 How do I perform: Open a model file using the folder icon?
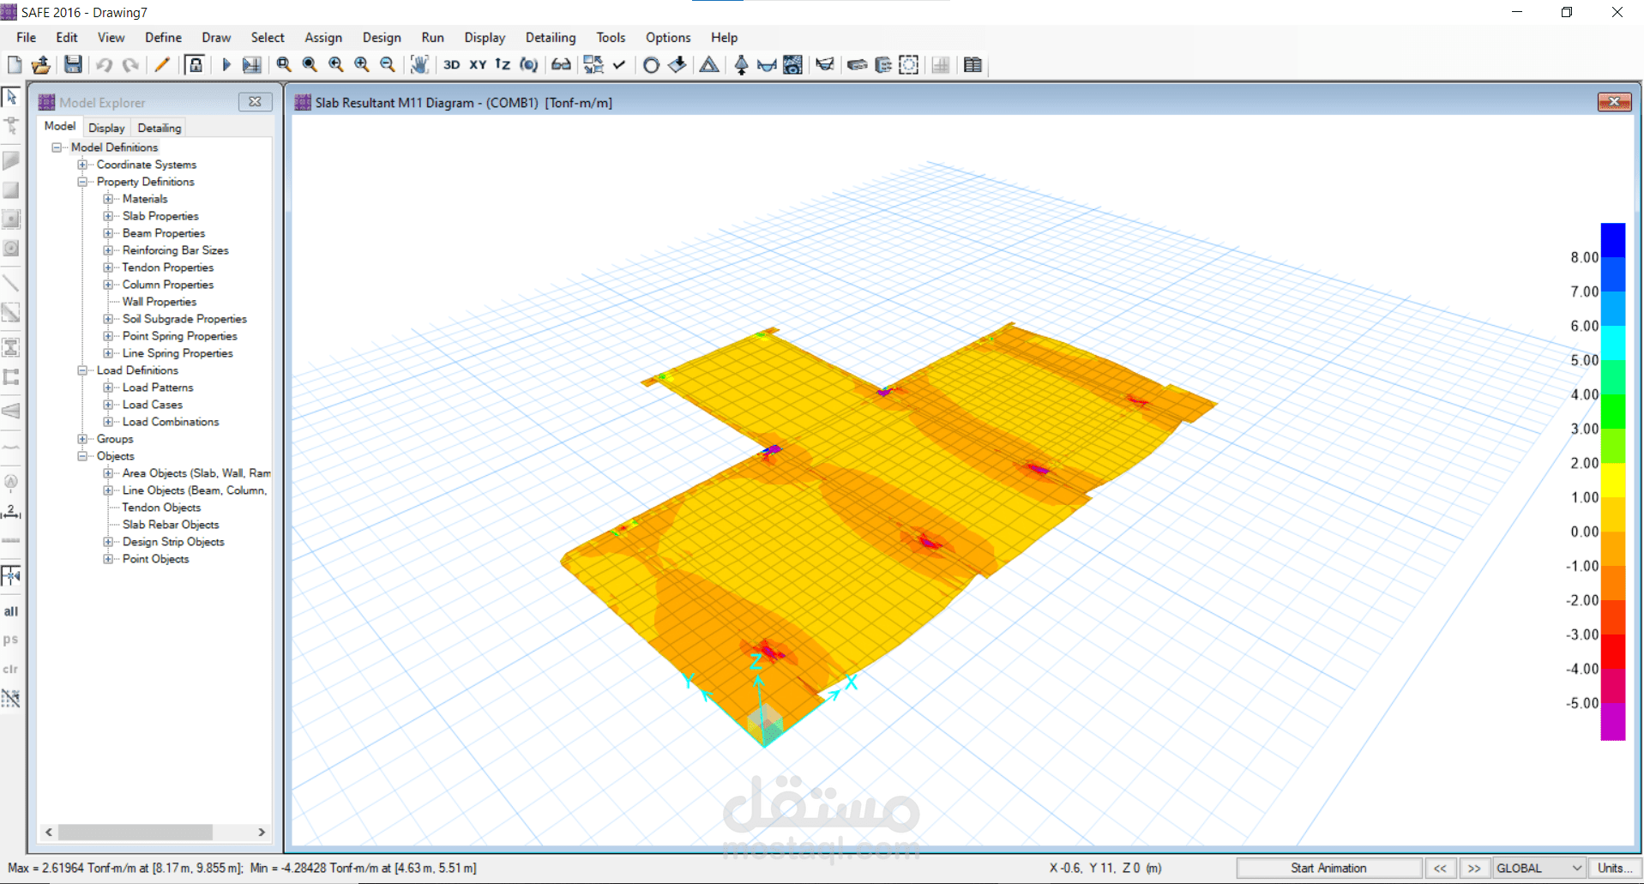[x=40, y=65]
